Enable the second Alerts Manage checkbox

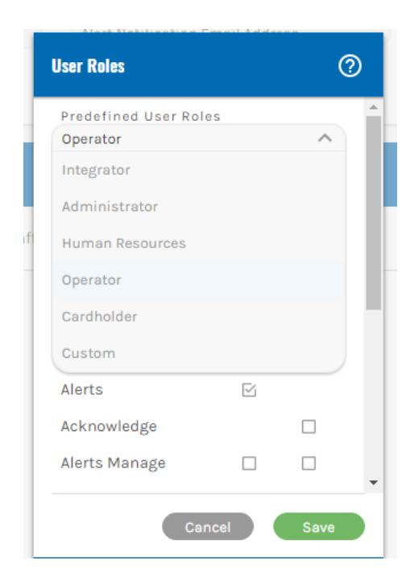pyautogui.click(x=309, y=463)
